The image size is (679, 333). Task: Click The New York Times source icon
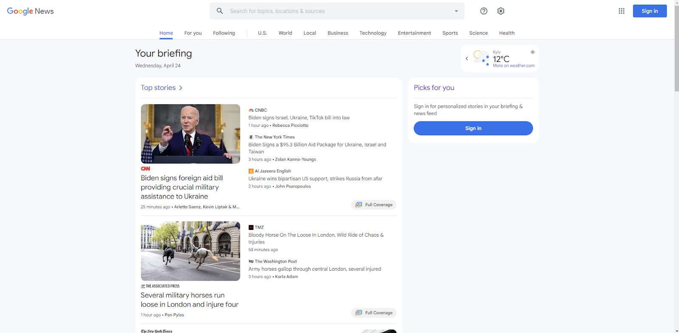(x=251, y=137)
